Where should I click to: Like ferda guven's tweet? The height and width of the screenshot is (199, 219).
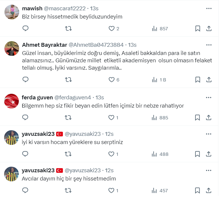(111, 118)
